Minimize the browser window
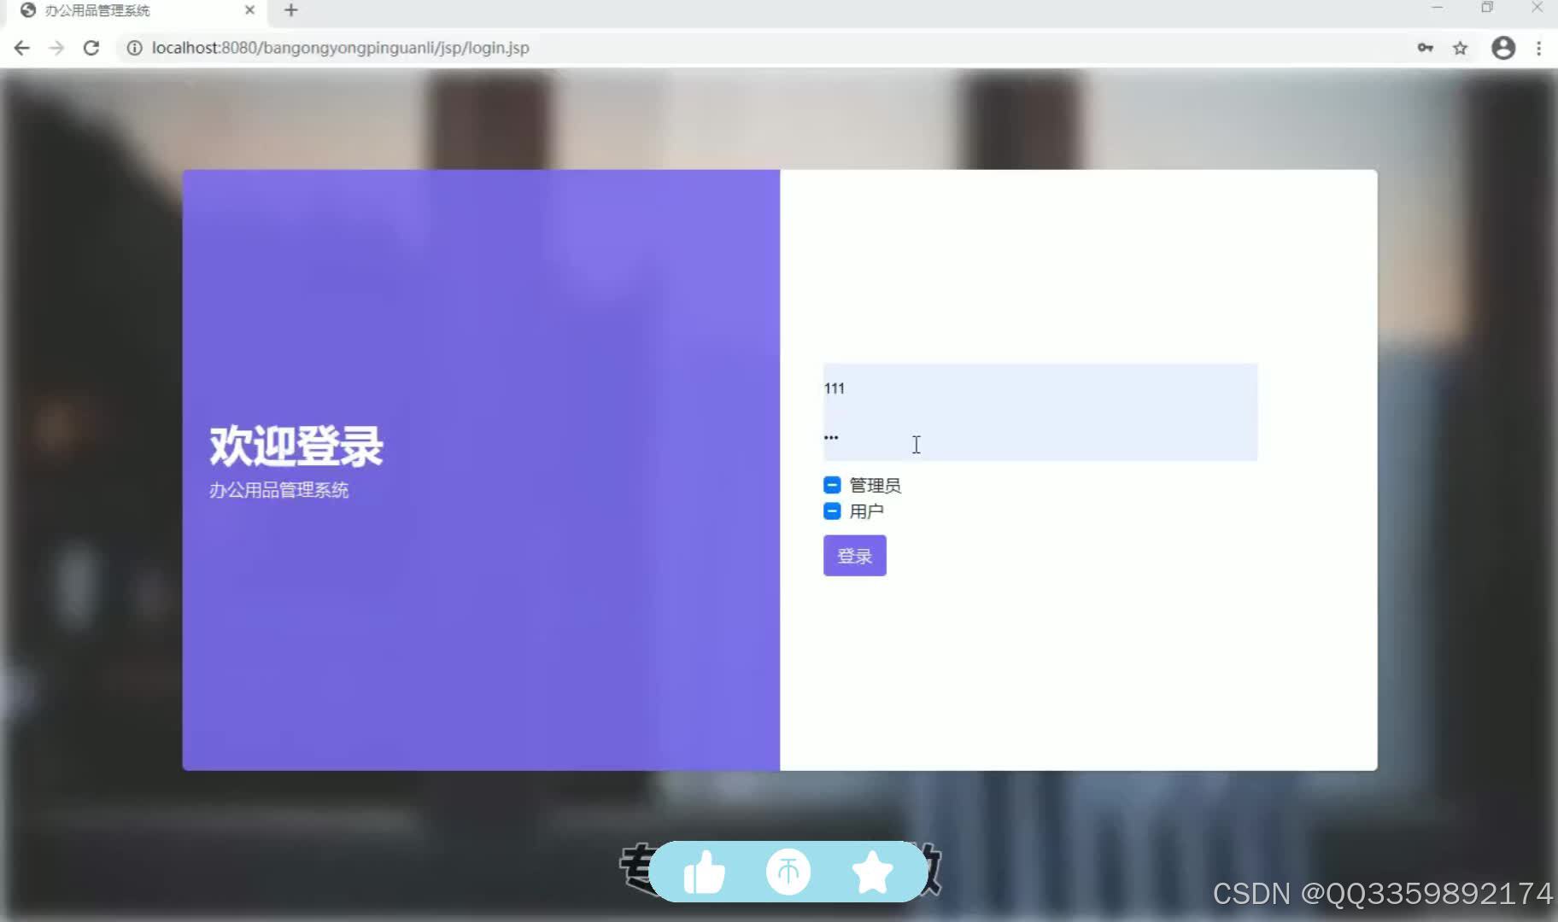The width and height of the screenshot is (1558, 922). click(1438, 8)
